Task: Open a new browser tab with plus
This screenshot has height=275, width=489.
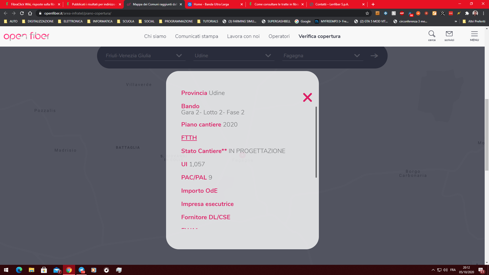Action: pos(373,4)
